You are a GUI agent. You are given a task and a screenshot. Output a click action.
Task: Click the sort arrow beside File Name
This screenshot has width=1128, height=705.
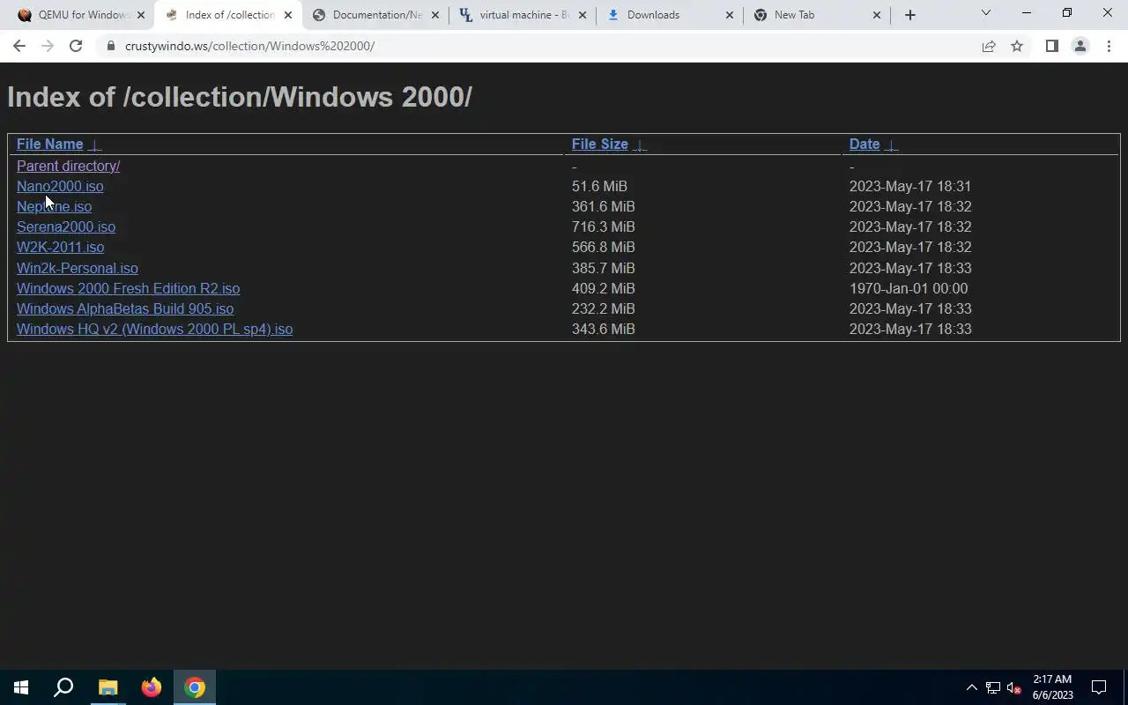point(95,145)
